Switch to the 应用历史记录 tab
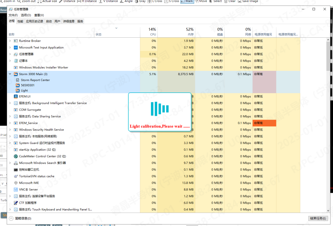333x226 pixels. click(34, 21)
